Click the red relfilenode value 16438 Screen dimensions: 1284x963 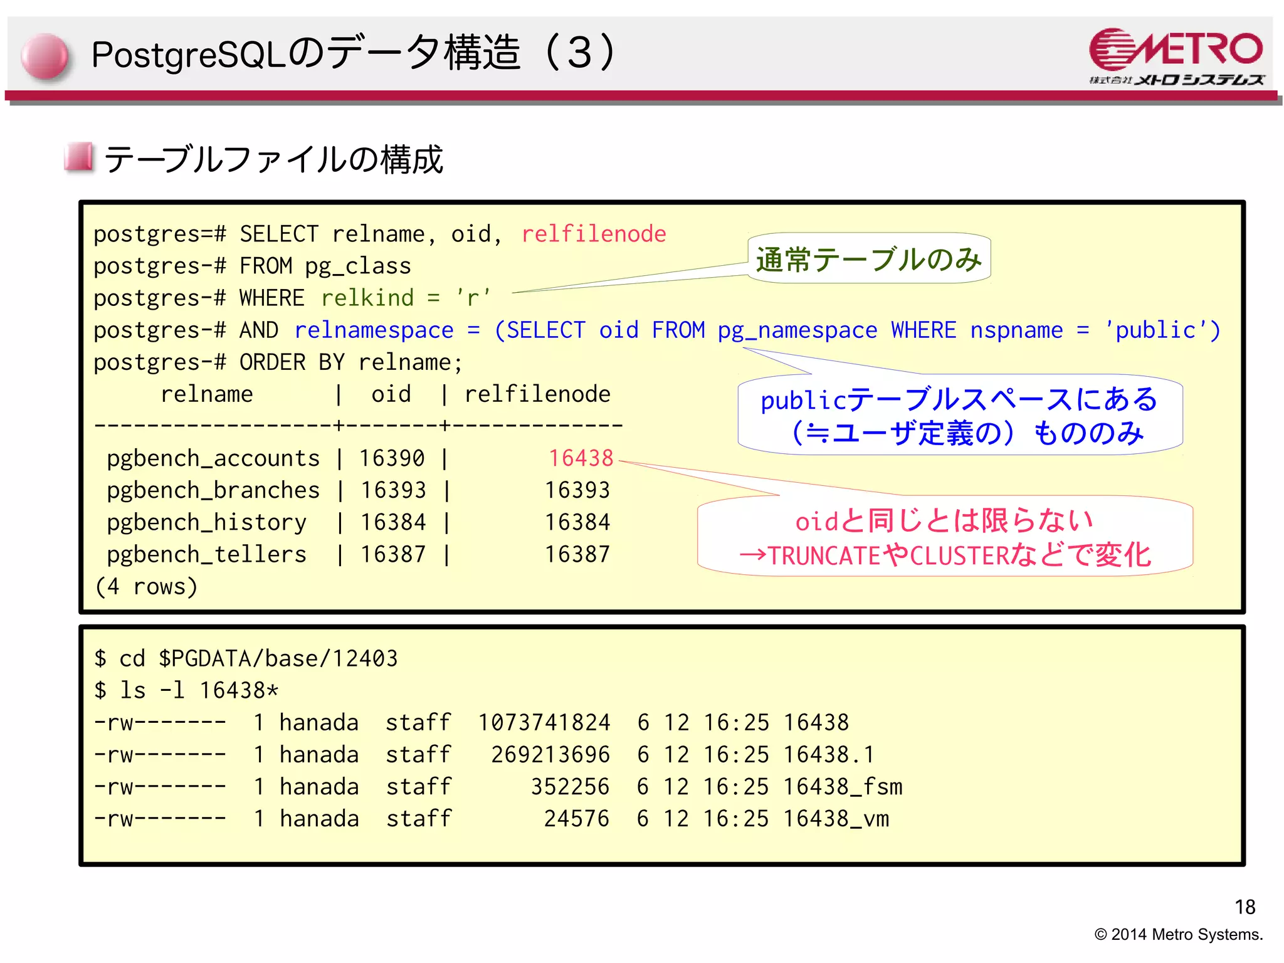point(581,458)
